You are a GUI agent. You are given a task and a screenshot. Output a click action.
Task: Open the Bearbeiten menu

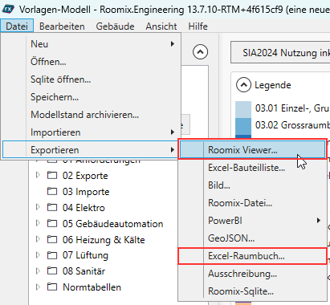point(62,26)
